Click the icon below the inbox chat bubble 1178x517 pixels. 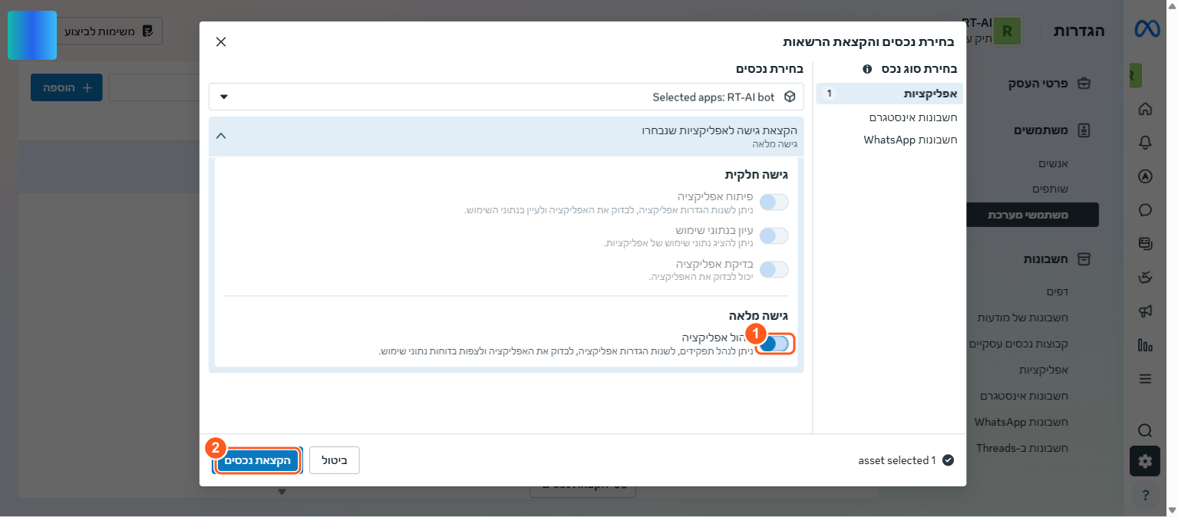click(1146, 278)
